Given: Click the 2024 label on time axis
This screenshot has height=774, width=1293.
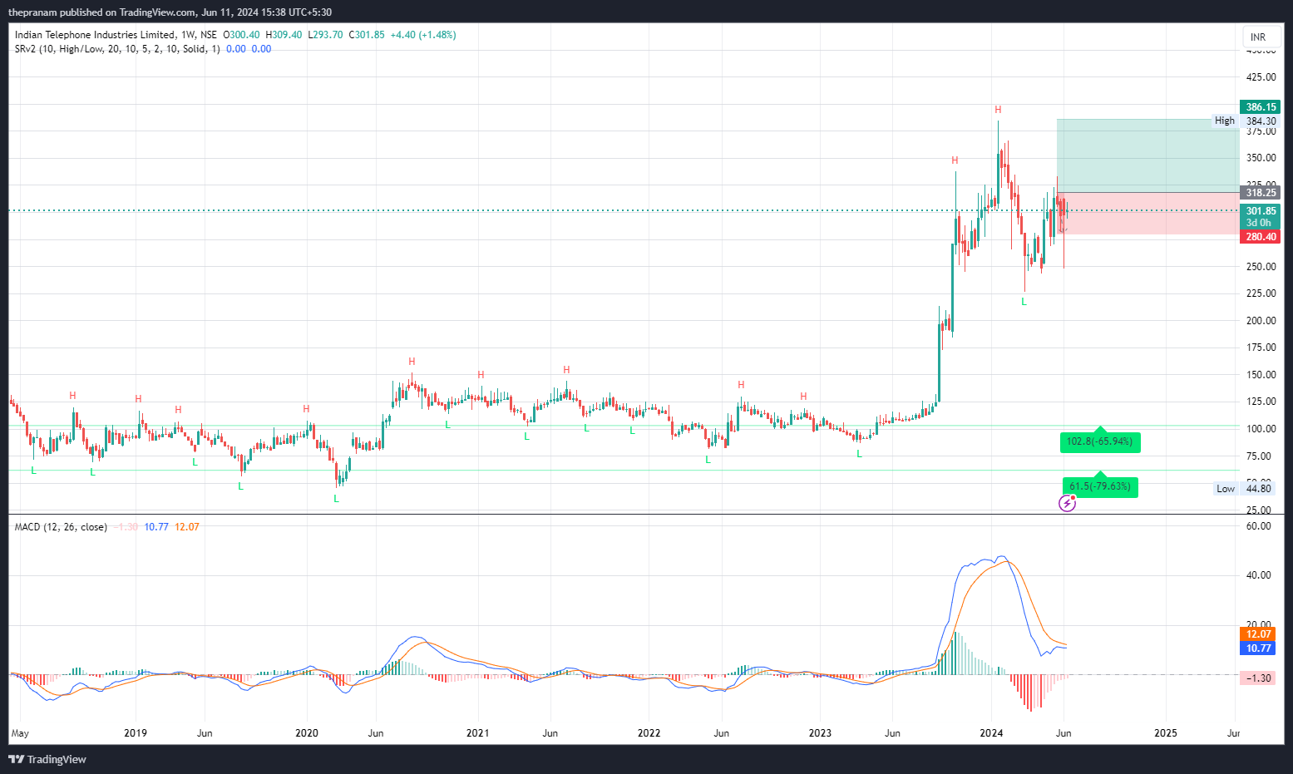Looking at the screenshot, I should tap(991, 733).
